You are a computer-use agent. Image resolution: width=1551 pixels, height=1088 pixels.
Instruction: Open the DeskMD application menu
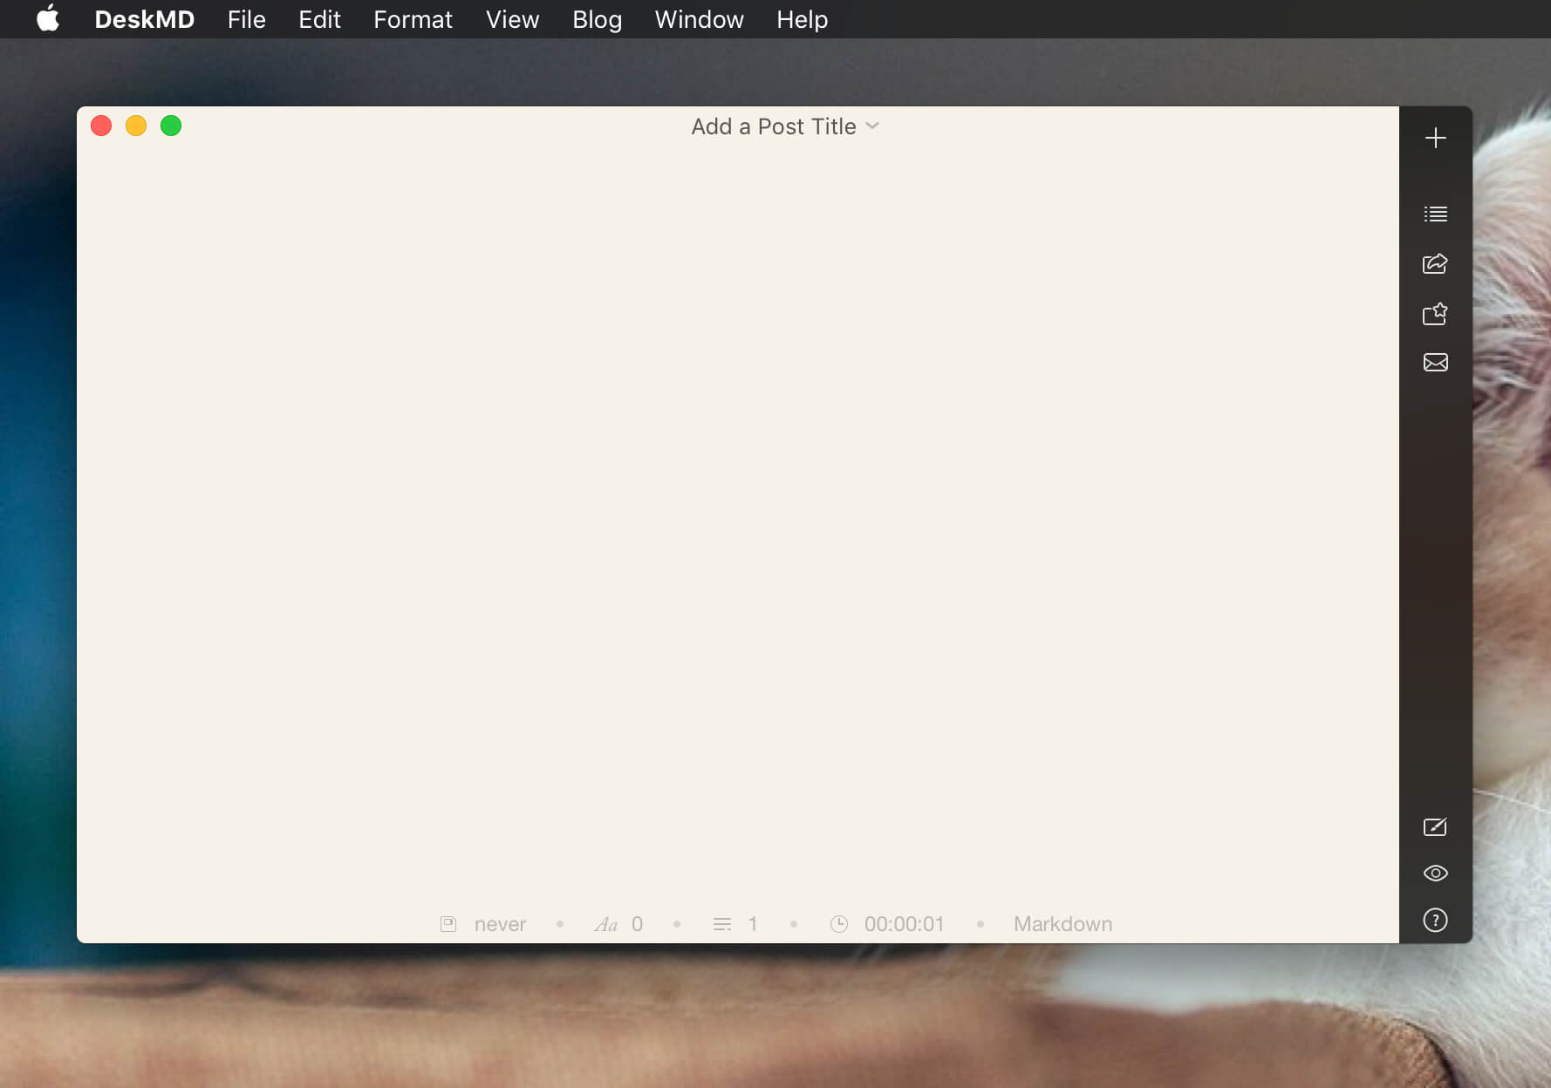[x=144, y=19]
